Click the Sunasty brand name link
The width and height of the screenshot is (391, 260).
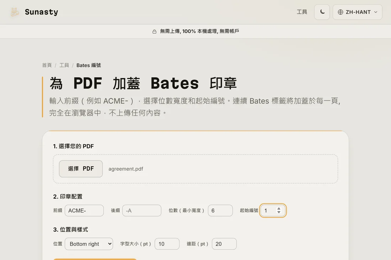pyautogui.click(x=41, y=12)
